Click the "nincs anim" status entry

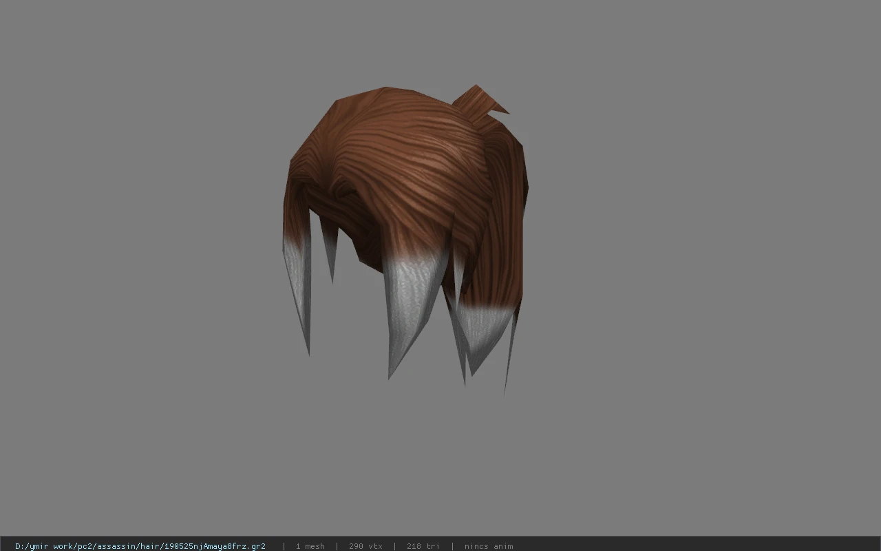488,546
